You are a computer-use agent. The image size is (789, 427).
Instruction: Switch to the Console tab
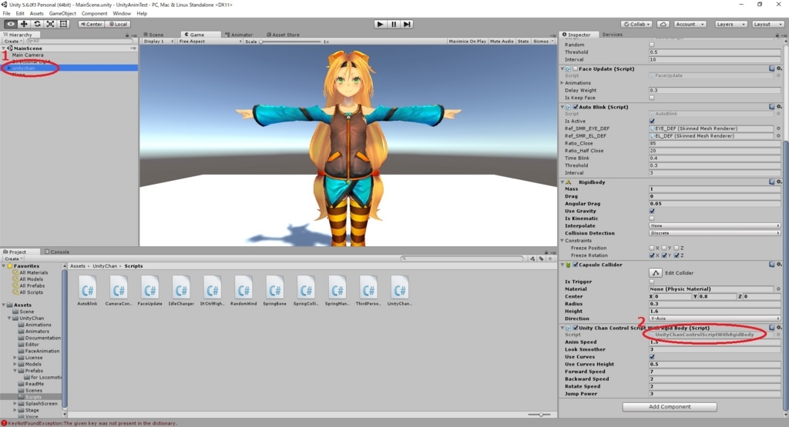(57, 252)
